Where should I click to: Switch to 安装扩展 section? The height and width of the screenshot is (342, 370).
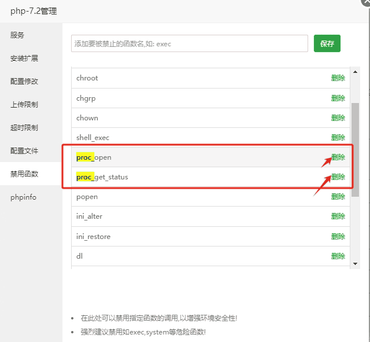24,58
